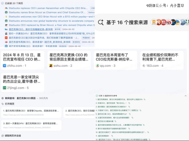This screenshot has height=141, width=189.
Task: Open the 21jingji.com card 星巴克是一家全球顶尖的杰出企业
Action: [23, 82]
